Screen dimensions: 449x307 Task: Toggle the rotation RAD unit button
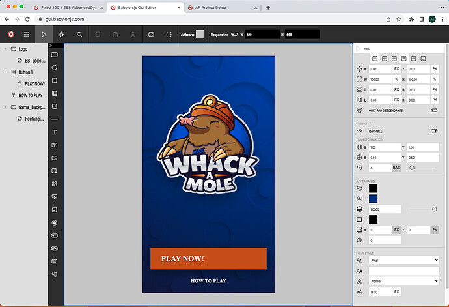[396, 168]
